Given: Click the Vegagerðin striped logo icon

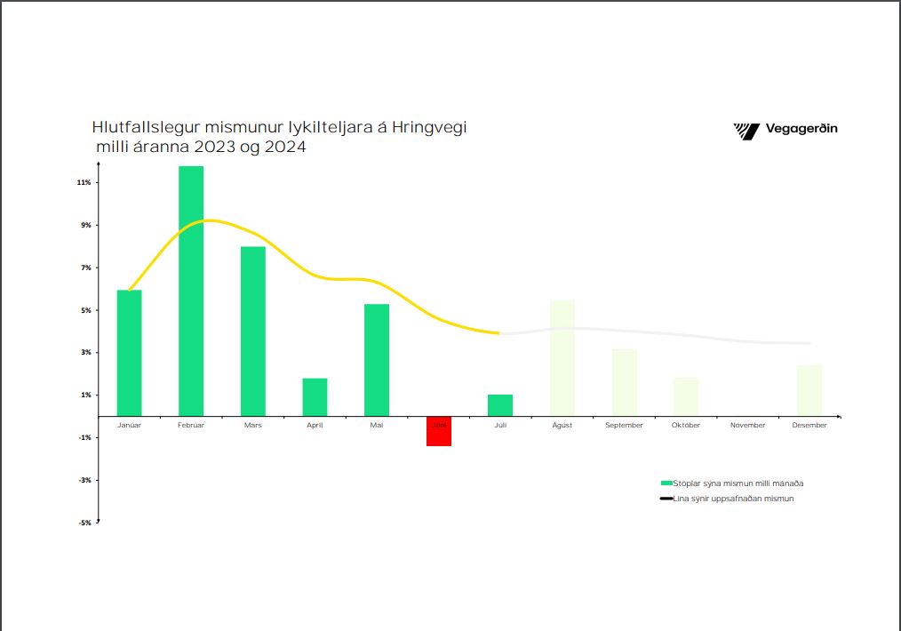Looking at the screenshot, I should [746, 131].
